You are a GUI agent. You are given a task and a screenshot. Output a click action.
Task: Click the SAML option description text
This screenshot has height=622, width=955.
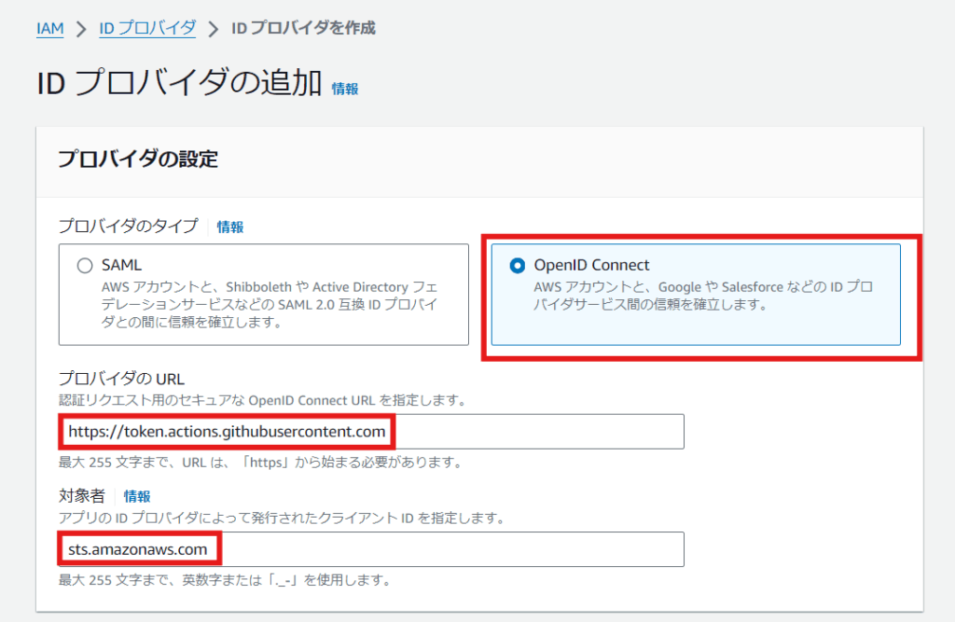270,305
